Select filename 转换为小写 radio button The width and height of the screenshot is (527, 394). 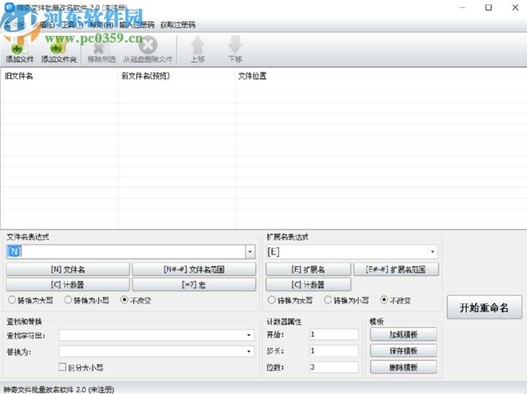point(68,300)
